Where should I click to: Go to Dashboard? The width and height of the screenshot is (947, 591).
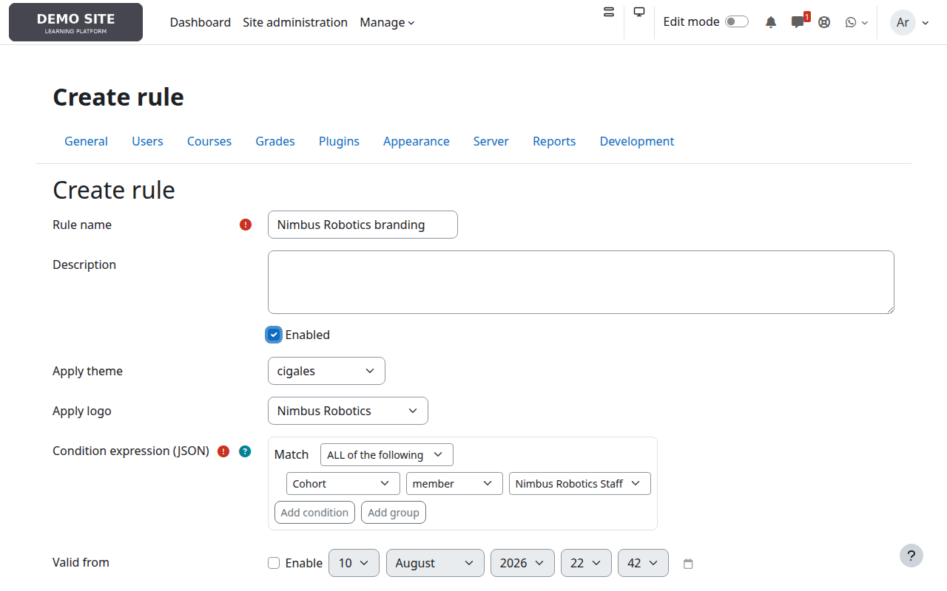200,22
